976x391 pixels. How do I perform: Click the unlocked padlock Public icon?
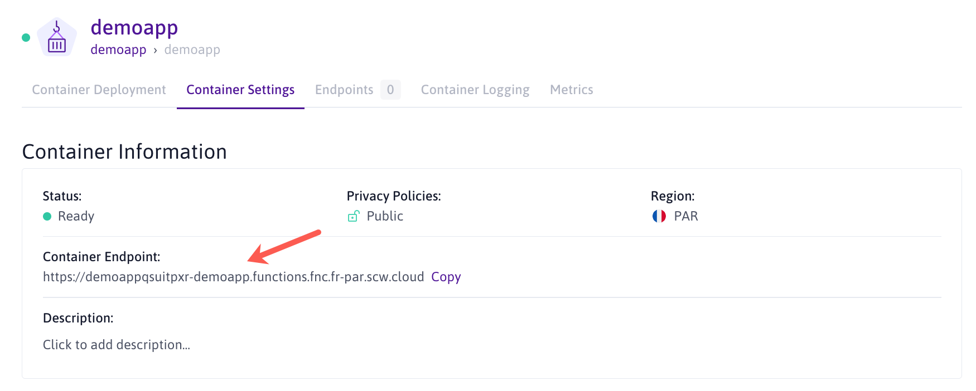click(354, 216)
